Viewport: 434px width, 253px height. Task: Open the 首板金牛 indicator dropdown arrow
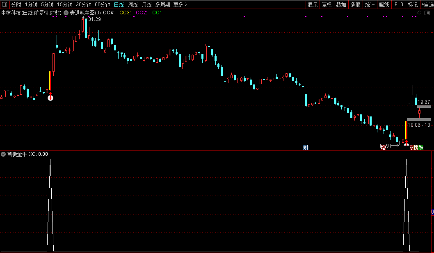(3, 154)
